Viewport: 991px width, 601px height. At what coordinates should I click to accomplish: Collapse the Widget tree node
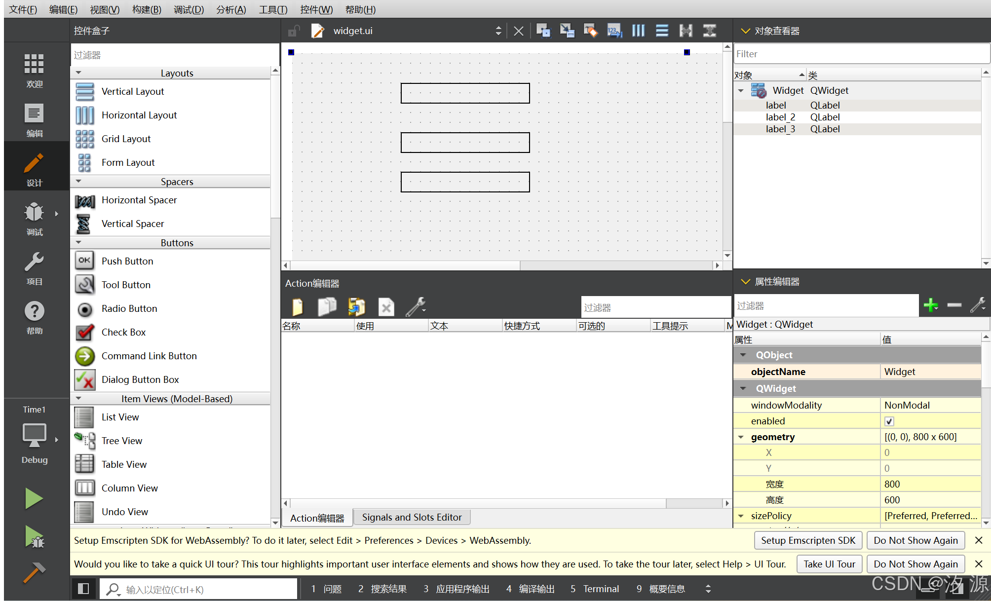coord(741,91)
